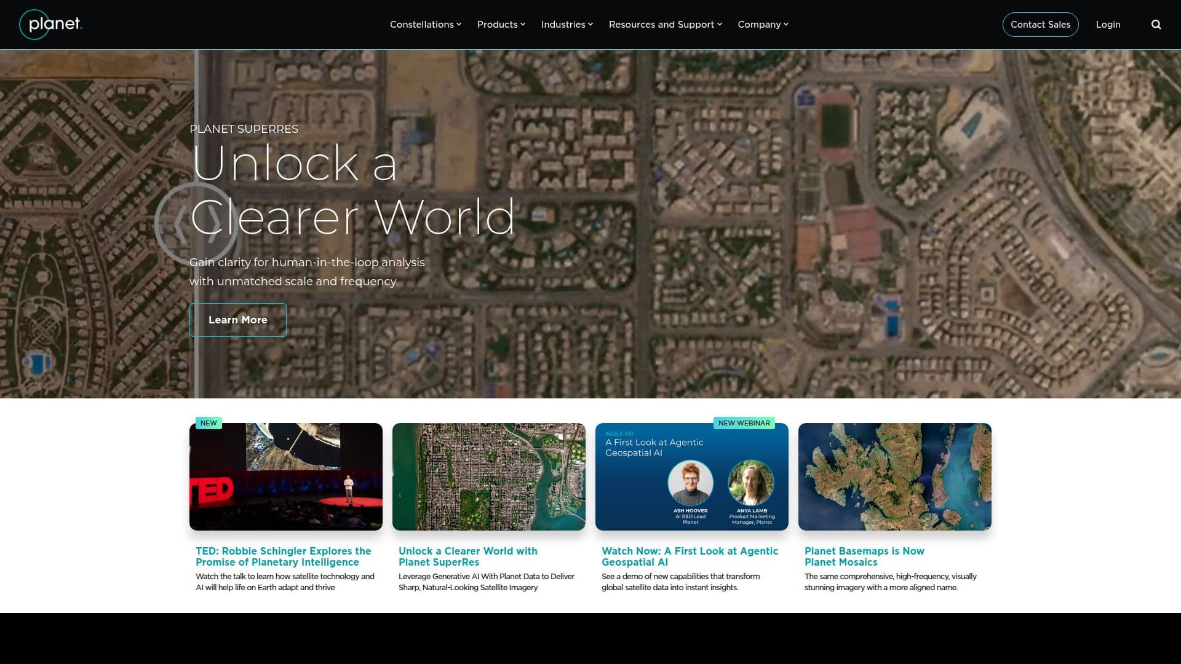
Task: Expand the Products dropdown menu
Action: 501,25
